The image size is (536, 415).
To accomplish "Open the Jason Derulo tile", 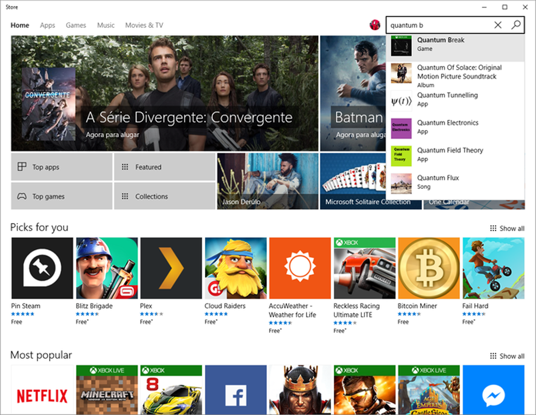I will click(267, 181).
